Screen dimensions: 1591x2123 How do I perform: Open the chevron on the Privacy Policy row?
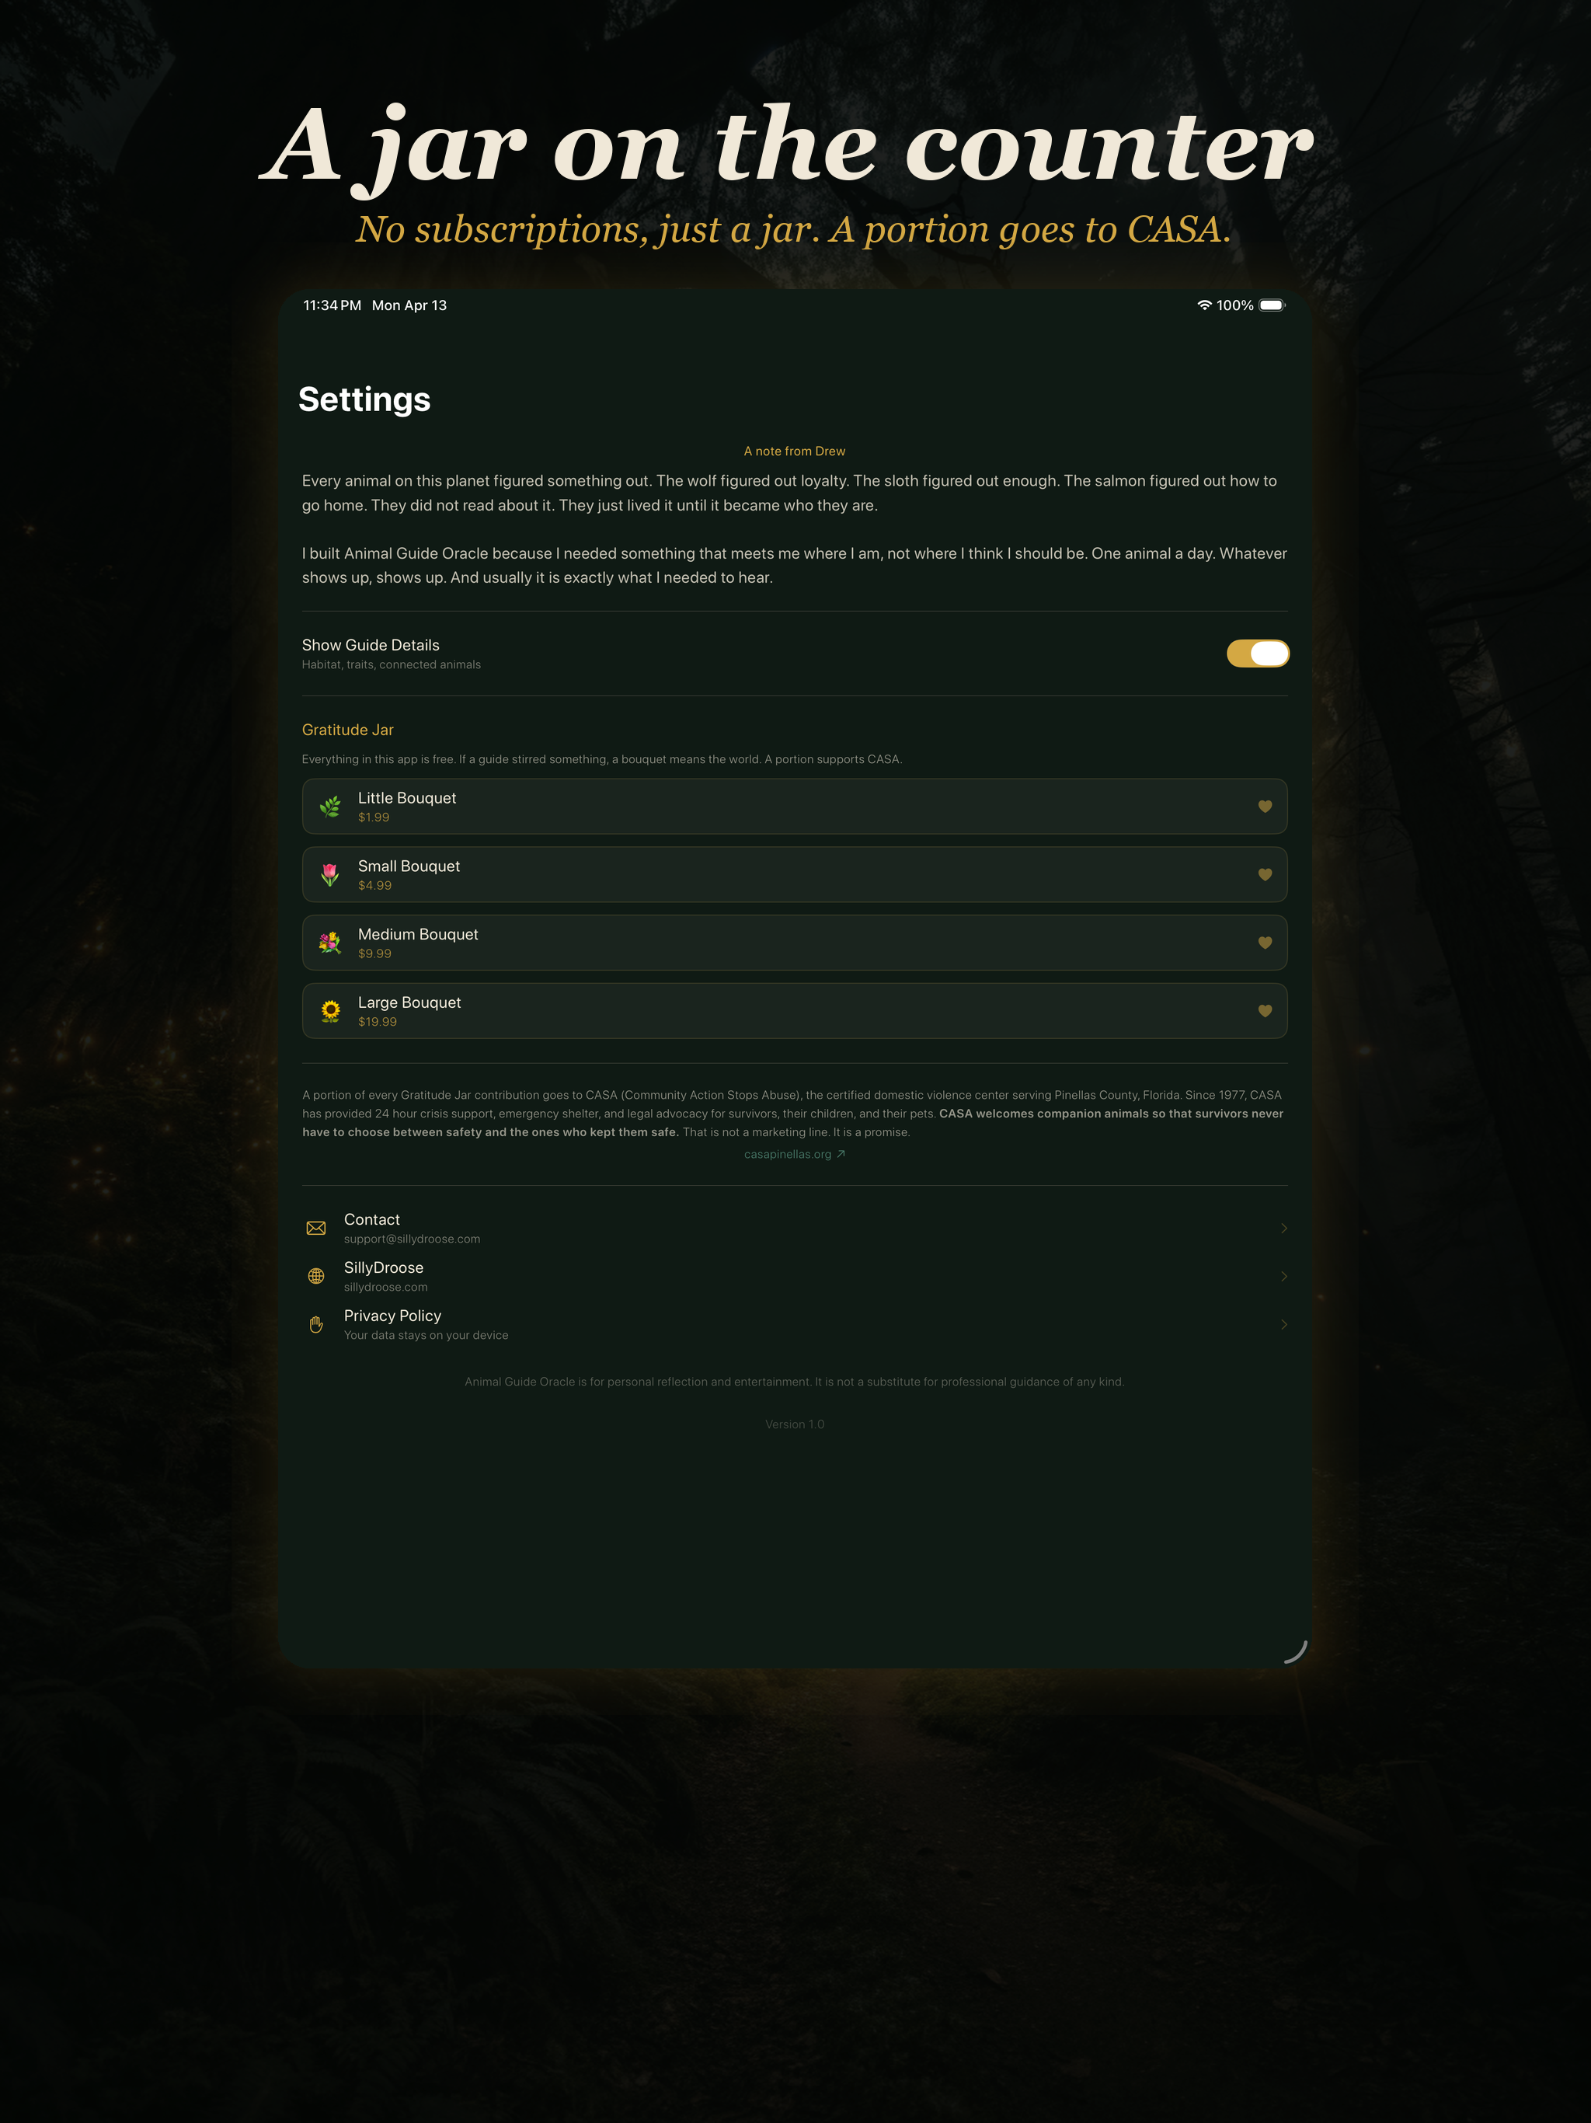(x=1284, y=1324)
